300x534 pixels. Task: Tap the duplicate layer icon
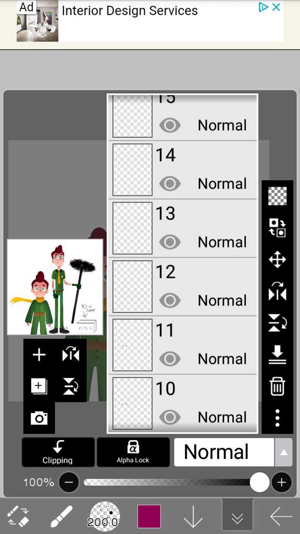(39, 386)
